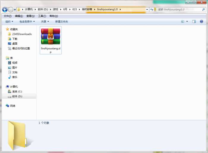Select the 游戏 breadcrumb segment
Viewport: 208px width, 153px height.
pos(56,9)
